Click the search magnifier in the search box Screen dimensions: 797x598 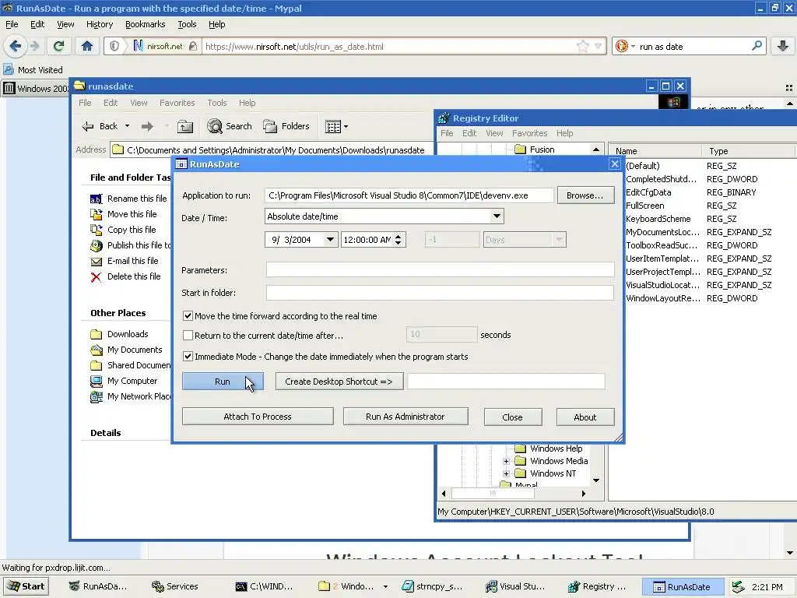coord(757,46)
